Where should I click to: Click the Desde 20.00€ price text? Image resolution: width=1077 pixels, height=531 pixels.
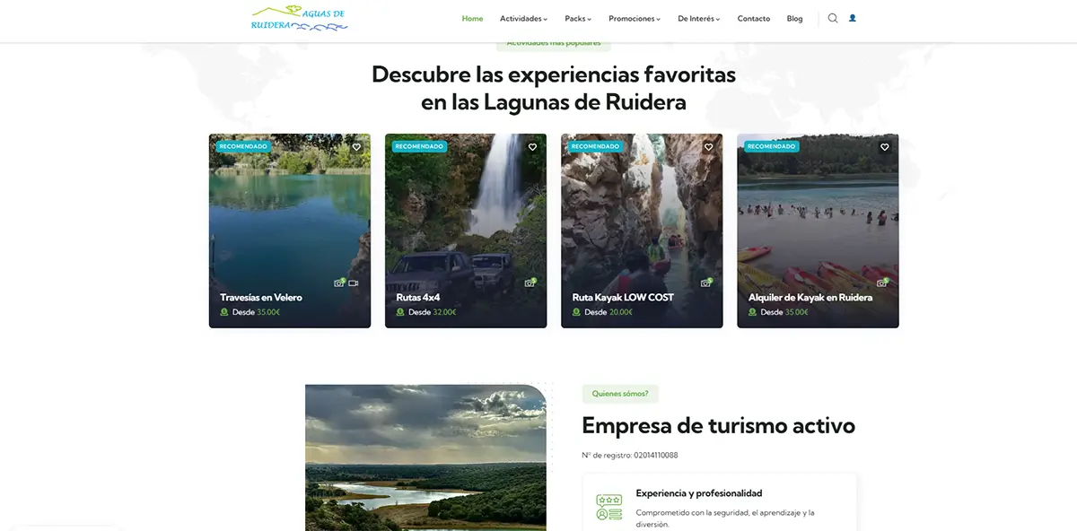[608, 312]
